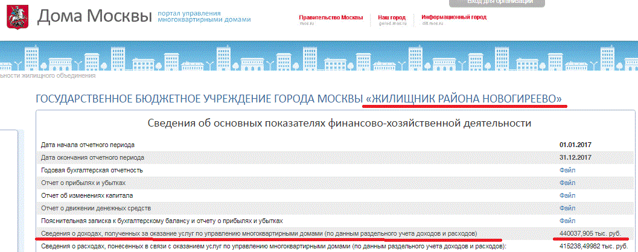Viewport: 638px width, 252px height.
Task: Open the Наш город link
Action: click(x=392, y=17)
